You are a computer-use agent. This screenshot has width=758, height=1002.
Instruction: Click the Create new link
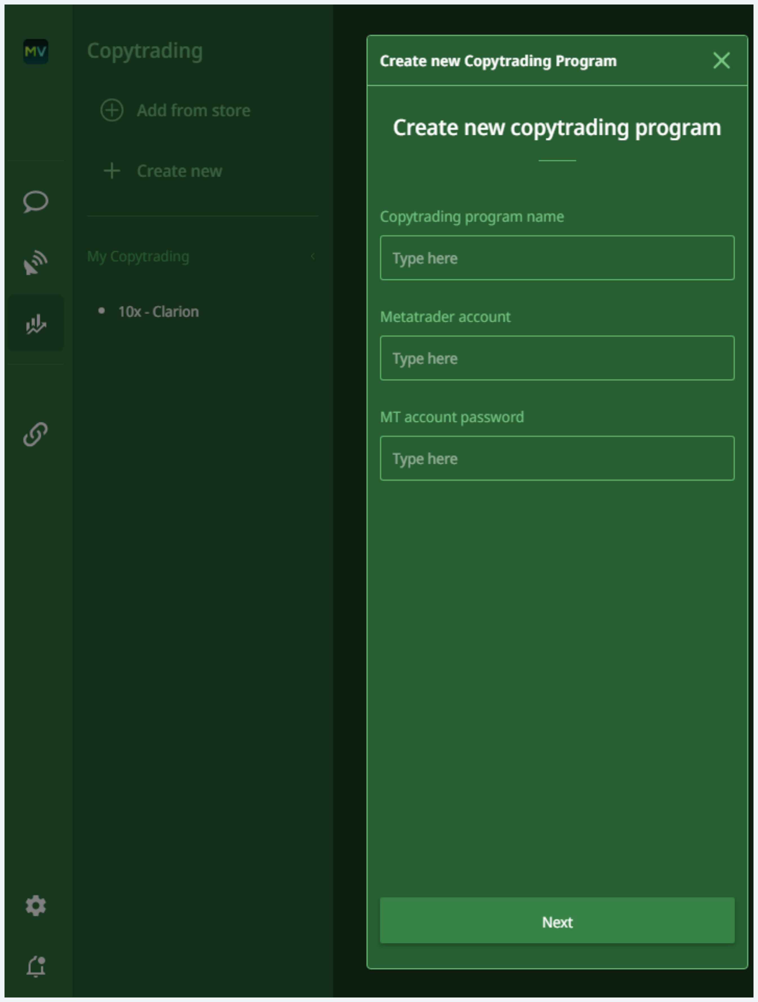(x=179, y=171)
